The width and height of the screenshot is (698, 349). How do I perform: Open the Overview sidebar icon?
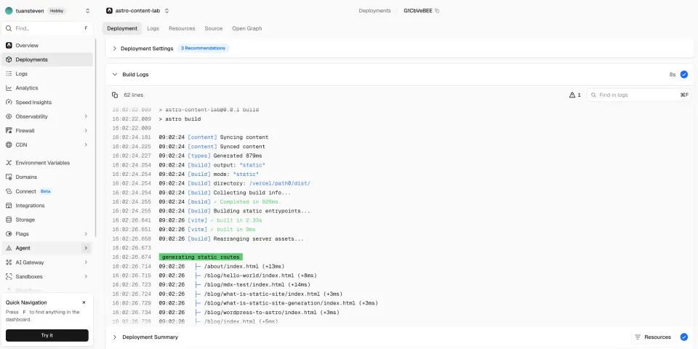point(9,45)
